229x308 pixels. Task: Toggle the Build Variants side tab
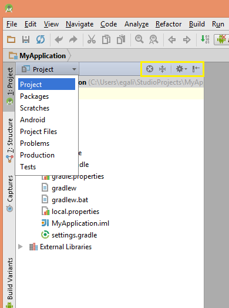pos(9,282)
